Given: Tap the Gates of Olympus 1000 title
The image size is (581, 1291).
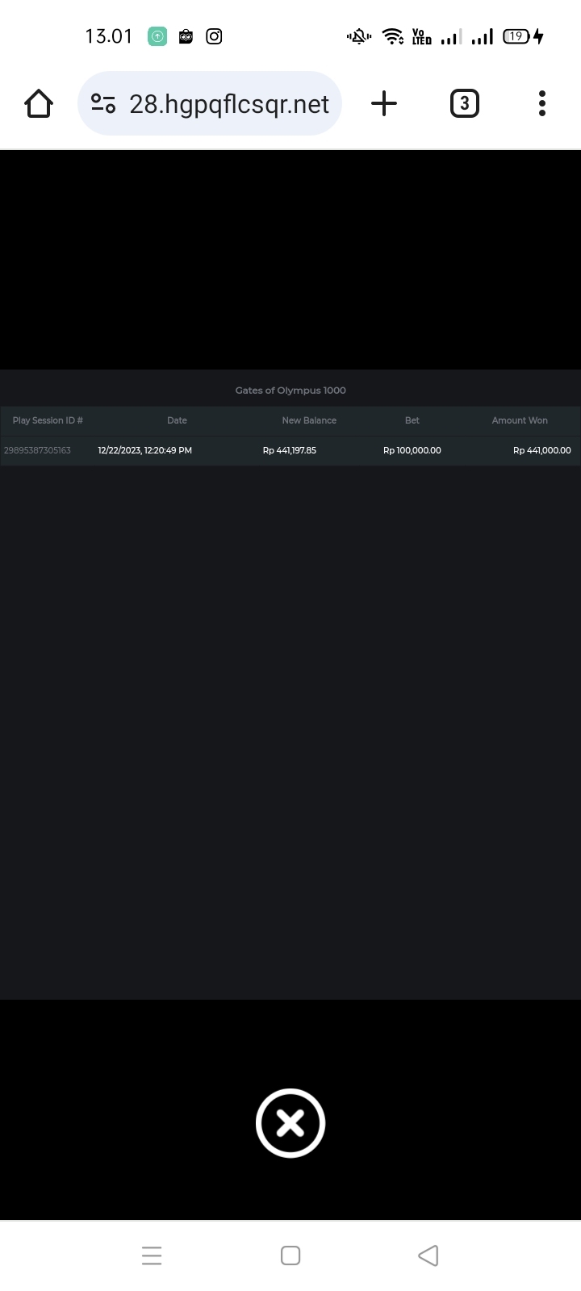Looking at the screenshot, I should click(290, 391).
